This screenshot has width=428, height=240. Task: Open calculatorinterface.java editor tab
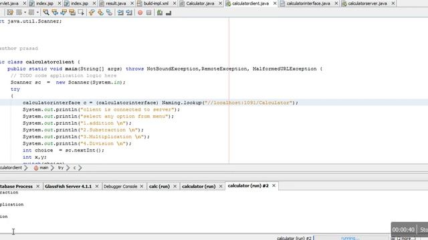(x=308, y=3)
